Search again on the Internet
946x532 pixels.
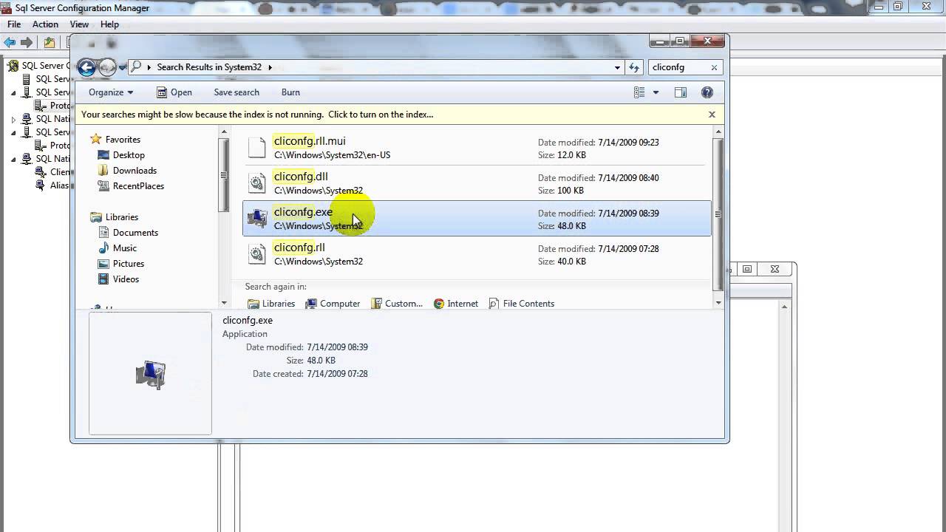[x=456, y=304]
